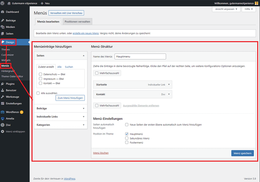This screenshot has width=260, height=182.
Task: Open Benutzer via its user icon
Action: pos(3,90)
